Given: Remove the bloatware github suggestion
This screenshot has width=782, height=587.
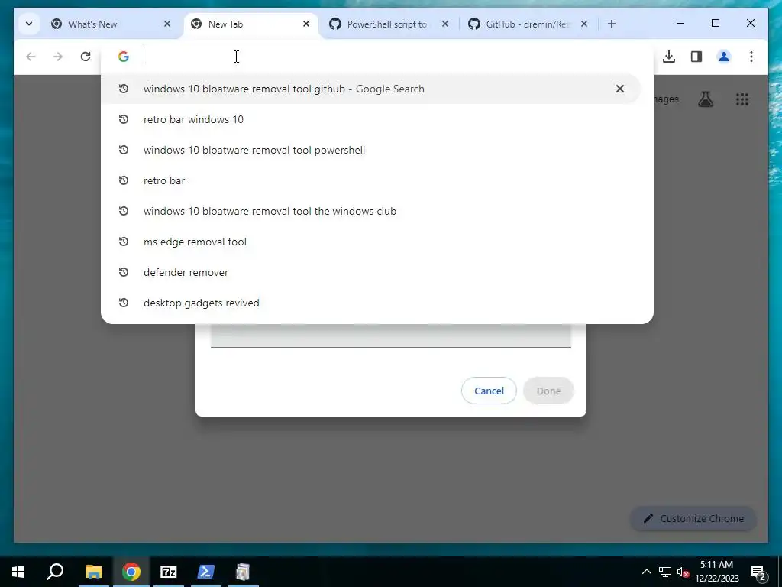Looking at the screenshot, I should coord(620,89).
